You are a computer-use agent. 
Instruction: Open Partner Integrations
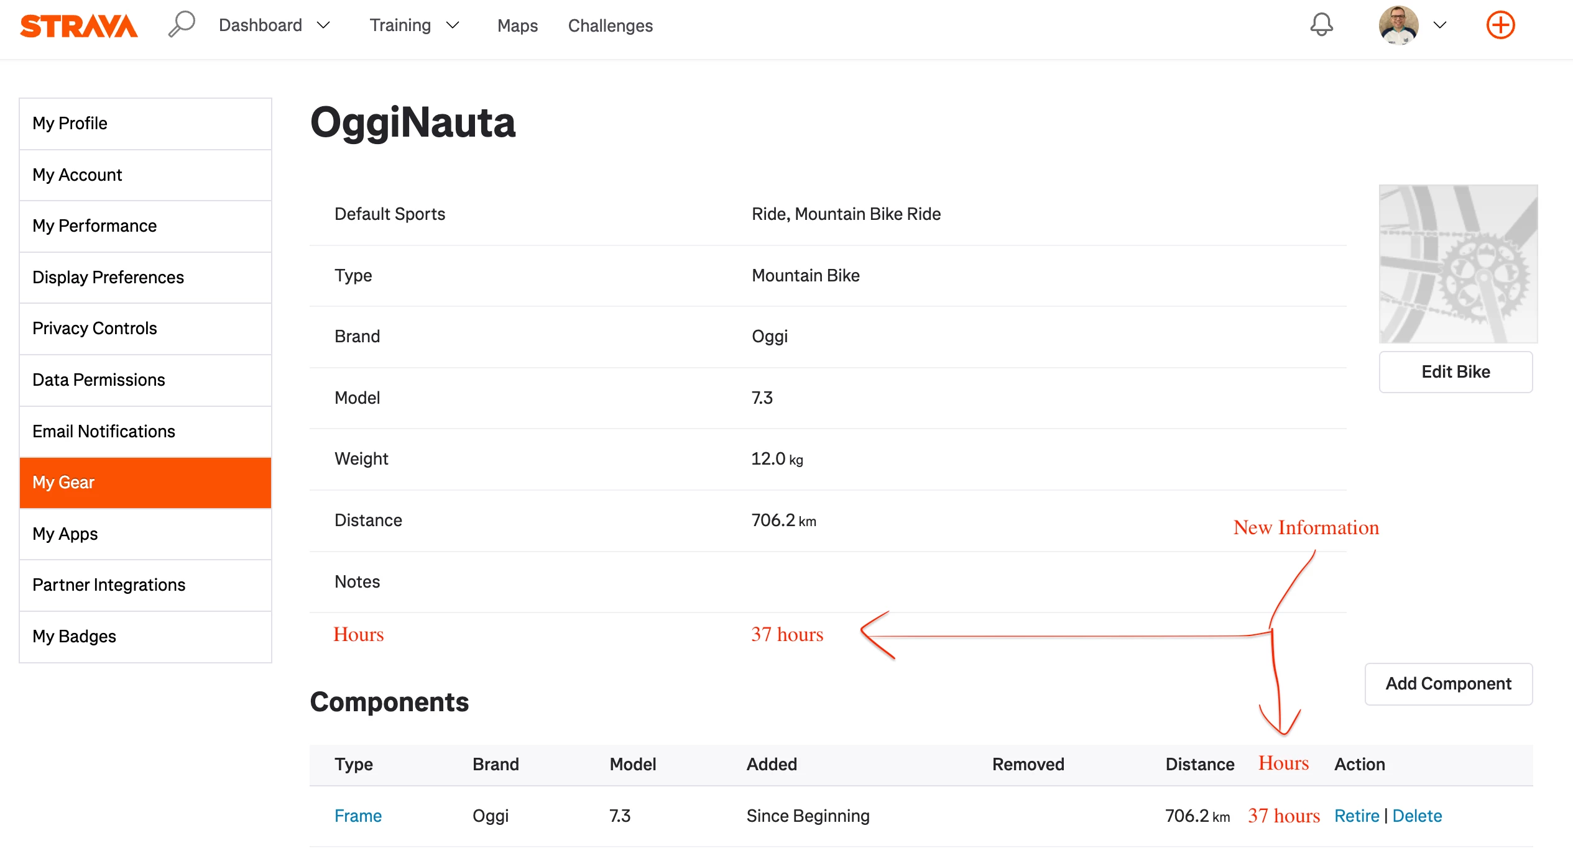coord(145,585)
